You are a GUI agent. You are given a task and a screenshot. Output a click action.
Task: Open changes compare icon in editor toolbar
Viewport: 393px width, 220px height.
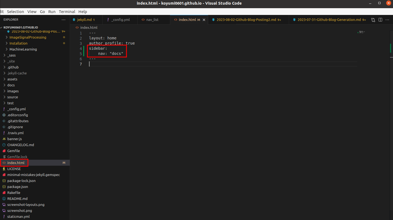pyautogui.click(x=373, y=20)
